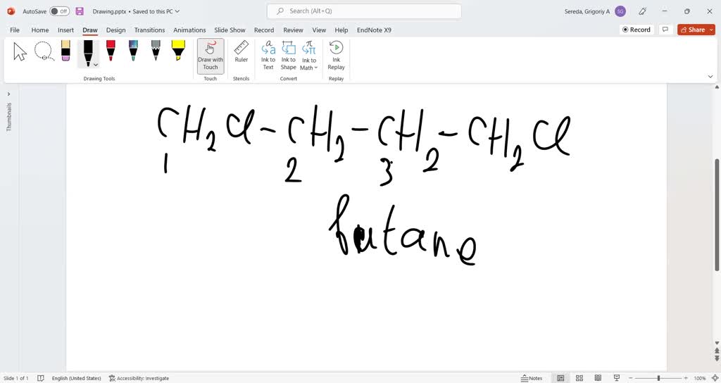Play Ink Replay
This screenshot has height=383, width=721.
pyautogui.click(x=336, y=56)
